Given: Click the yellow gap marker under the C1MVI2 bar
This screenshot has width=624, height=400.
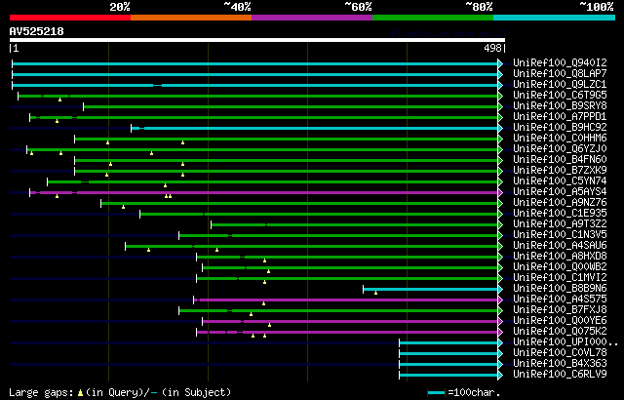Looking at the screenshot, I should (264, 282).
